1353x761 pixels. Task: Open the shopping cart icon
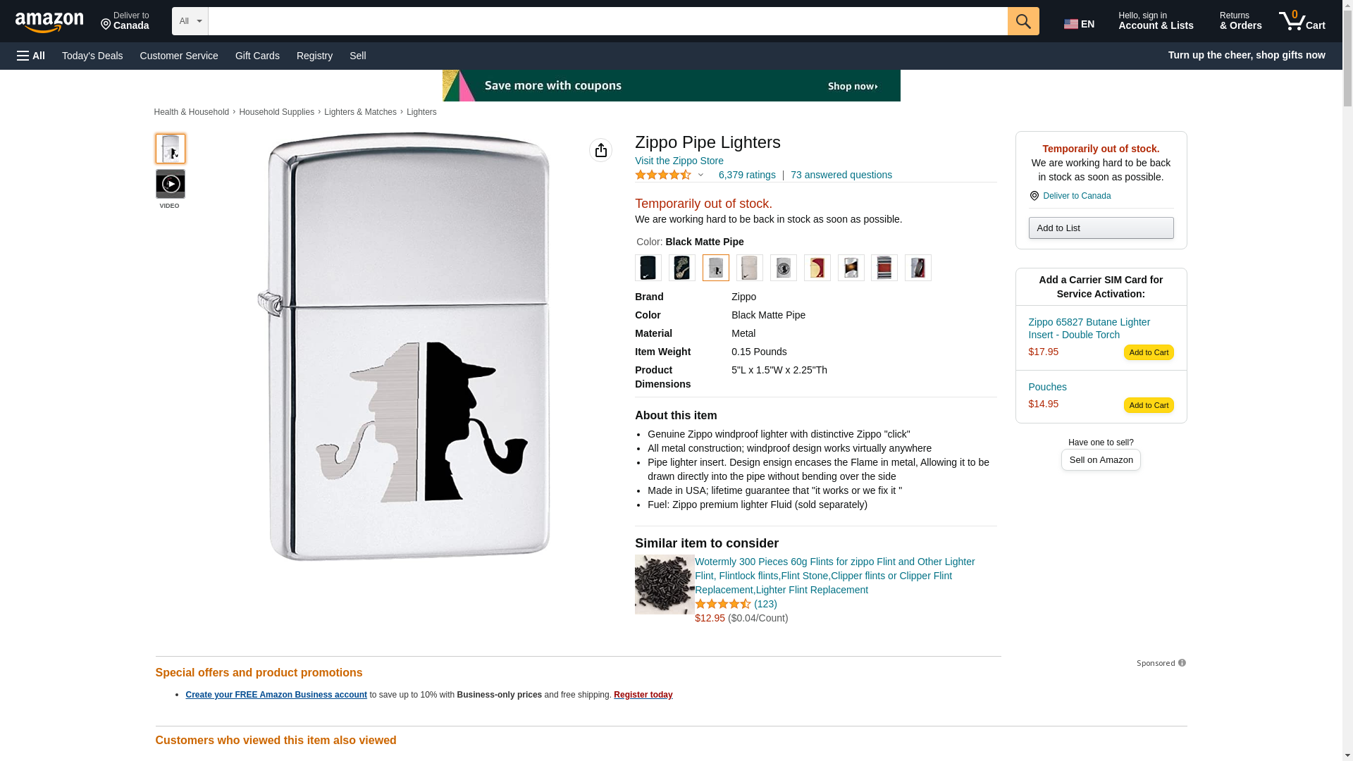coord(1302,20)
